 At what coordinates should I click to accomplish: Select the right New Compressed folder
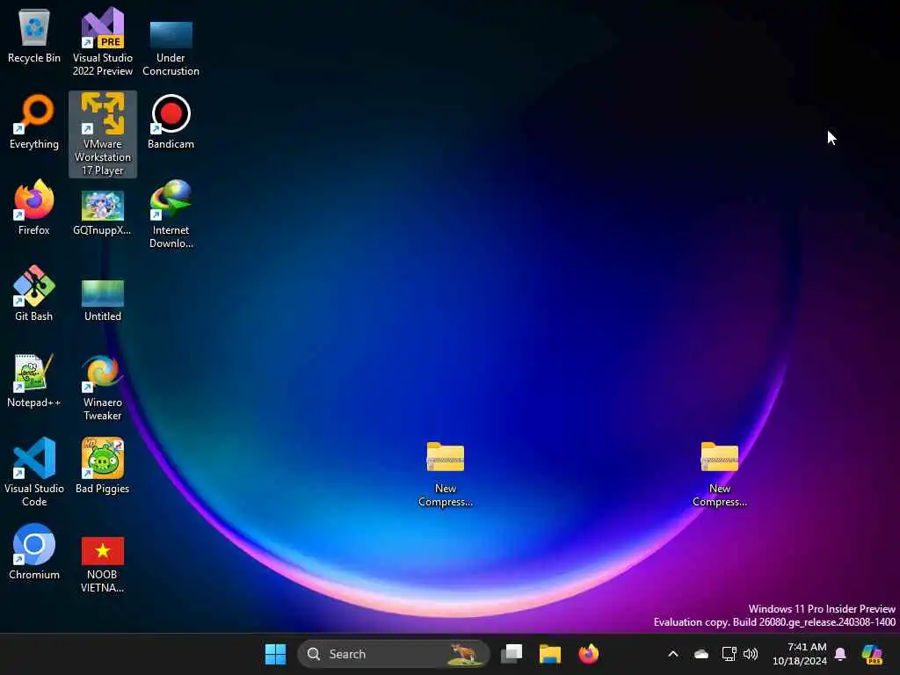720,474
